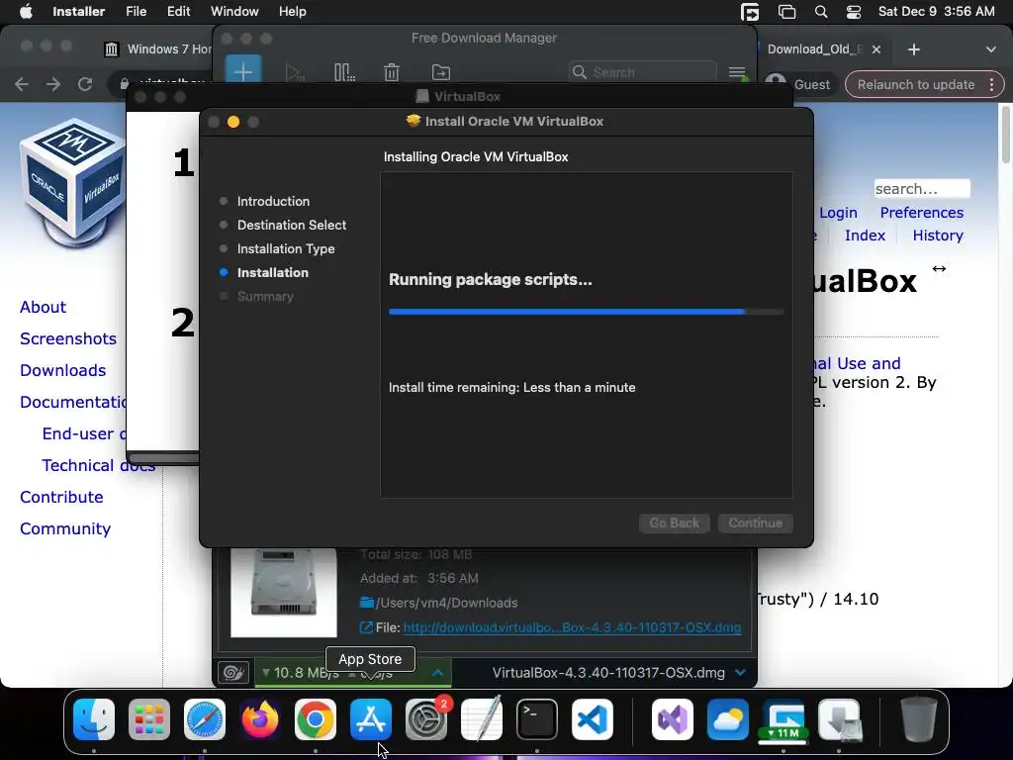Open Google Chrome from the Dock
1013x760 pixels.
pos(316,719)
